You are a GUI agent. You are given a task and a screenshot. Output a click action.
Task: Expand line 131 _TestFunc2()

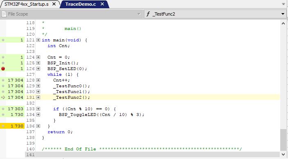pyautogui.click(x=38, y=98)
